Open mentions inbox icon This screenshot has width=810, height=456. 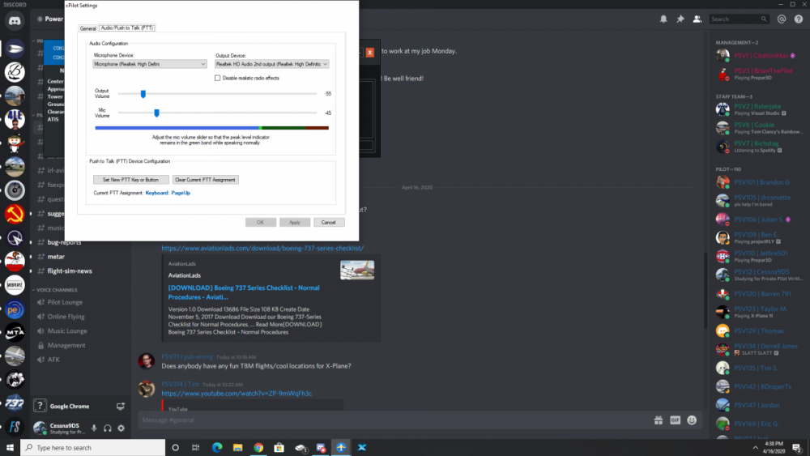(782, 19)
